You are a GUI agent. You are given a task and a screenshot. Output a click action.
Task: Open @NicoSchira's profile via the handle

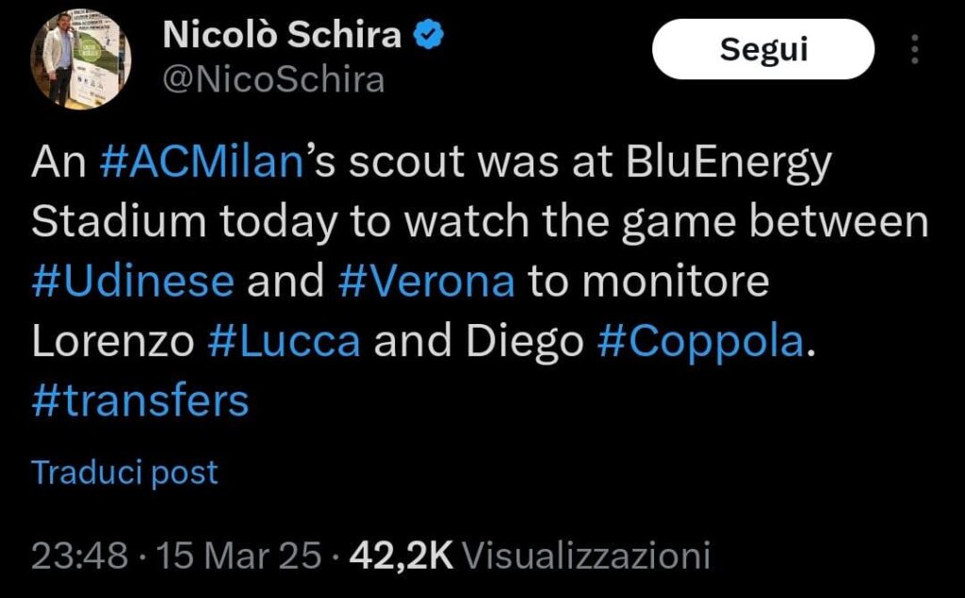tap(271, 80)
